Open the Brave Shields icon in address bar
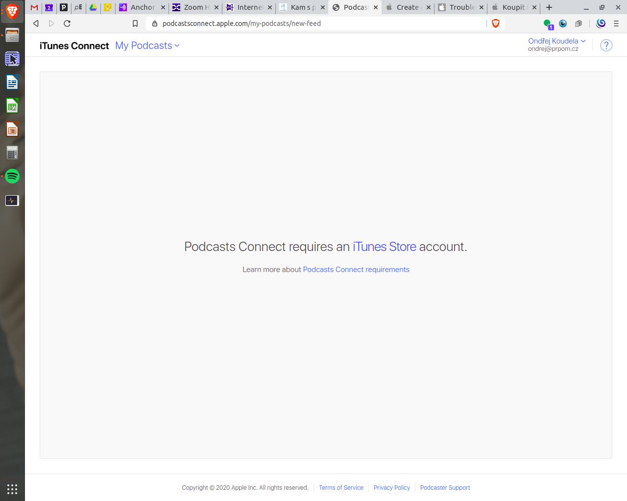 (495, 23)
